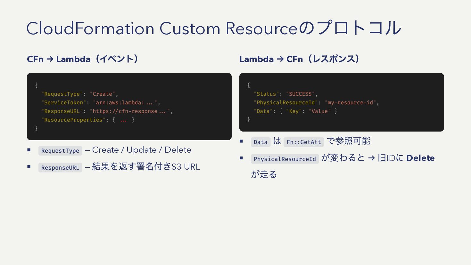Click the "ResourceProperties" code line
Viewport: 471px width, 265px height.
pyautogui.click(x=88, y=120)
